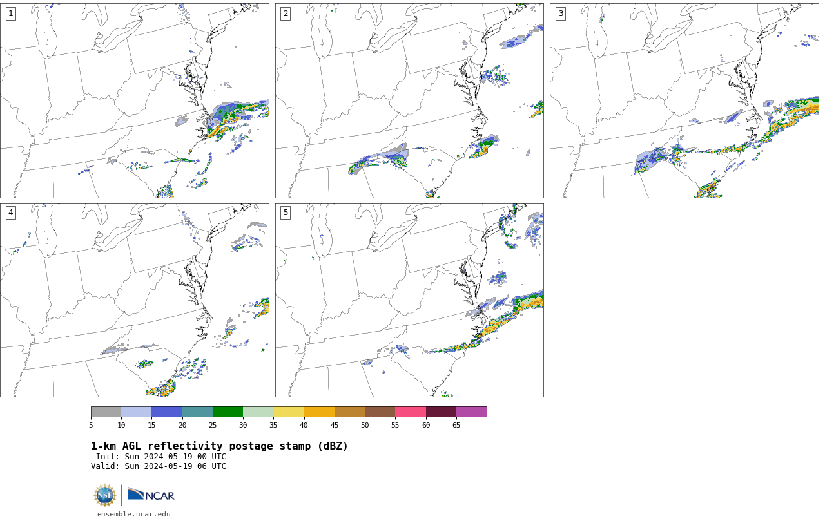Click colorbar tick label 35
825x521 pixels.
pos(273,425)
